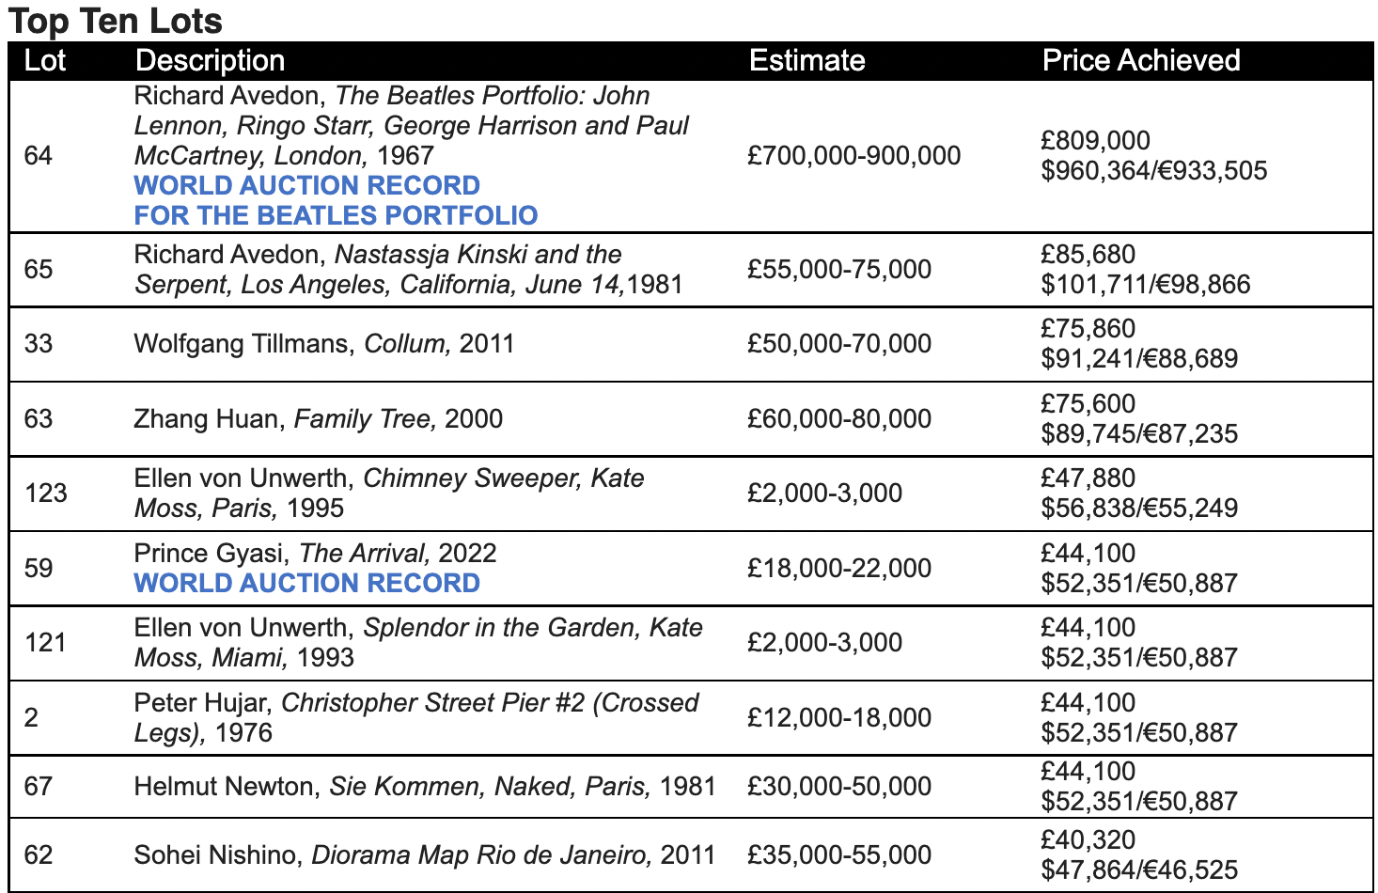The image size is (1378, 893).
Task: Click the 'WORLD AUCTION RECORD' link under Beatles Portfolio
Action: pos(306,185)
